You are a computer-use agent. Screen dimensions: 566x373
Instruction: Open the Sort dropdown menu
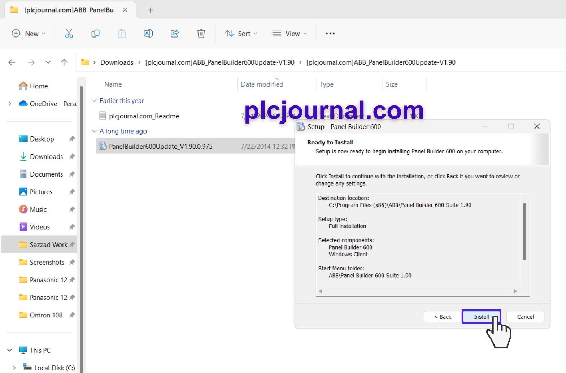[241, 34]
